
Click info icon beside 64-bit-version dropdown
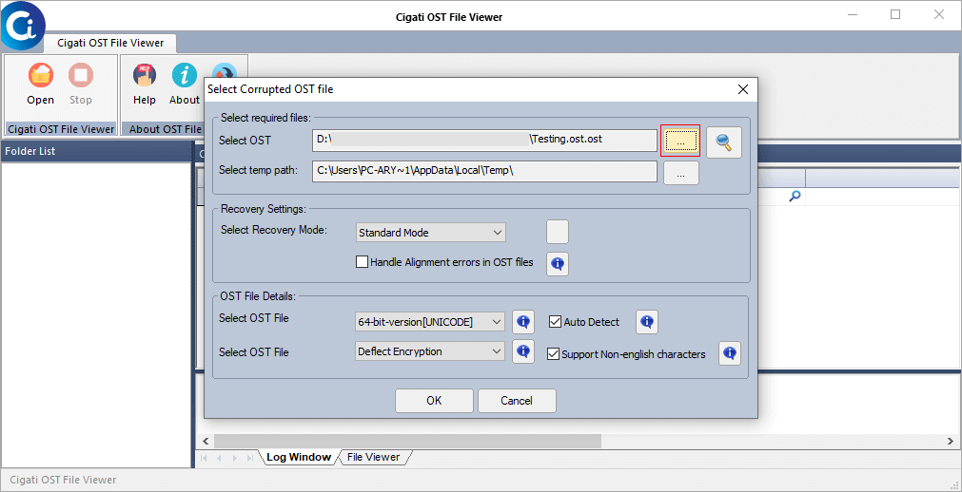pyautogui.click(x=523, y=322)
